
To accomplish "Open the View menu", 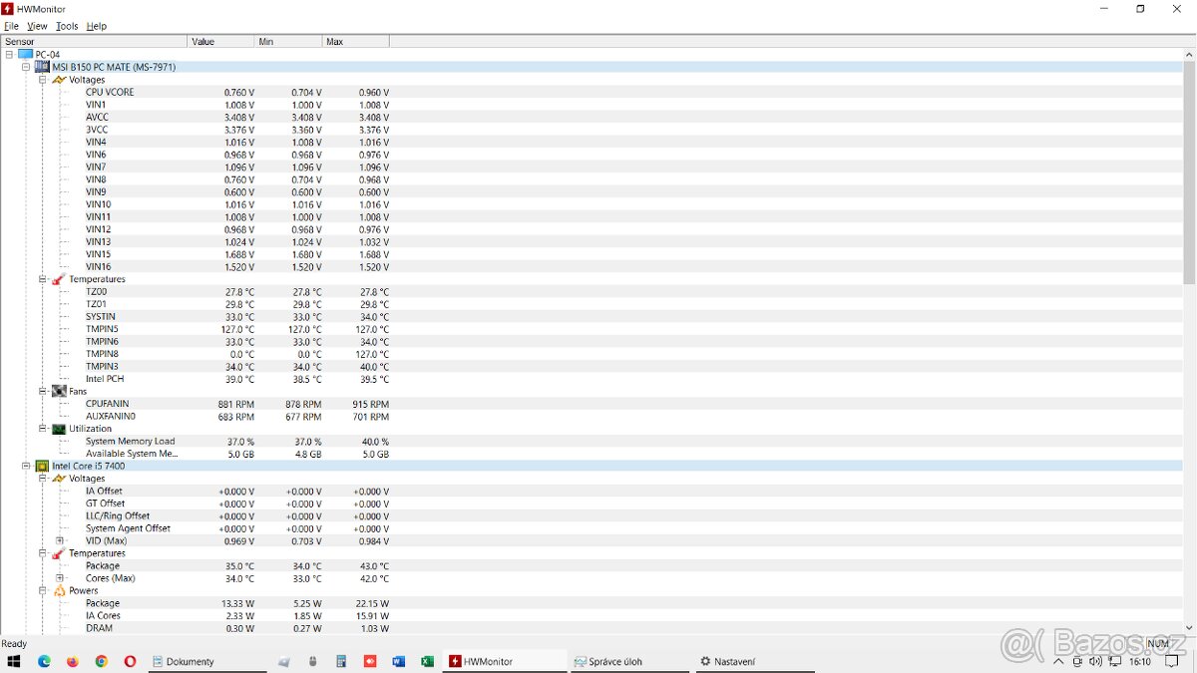I will 37,26.
